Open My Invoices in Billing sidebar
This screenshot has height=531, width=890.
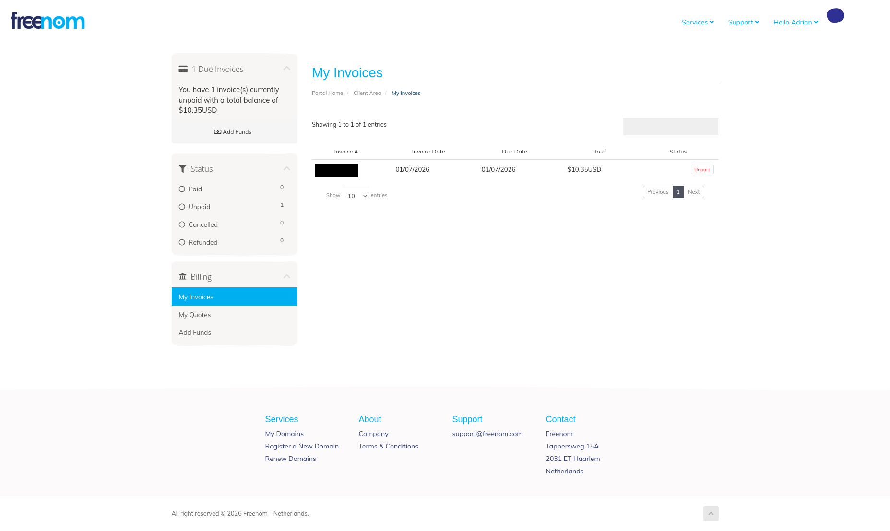235,296
